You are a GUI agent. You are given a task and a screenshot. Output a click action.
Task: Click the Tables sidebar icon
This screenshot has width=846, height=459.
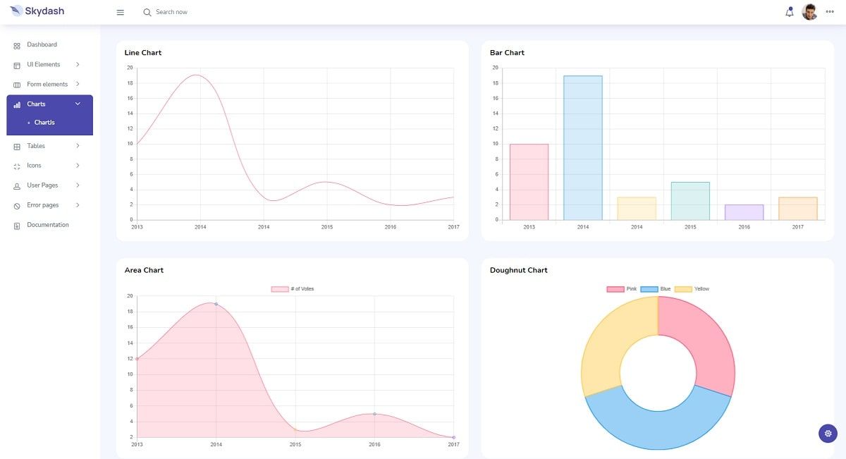click(16, 146)
